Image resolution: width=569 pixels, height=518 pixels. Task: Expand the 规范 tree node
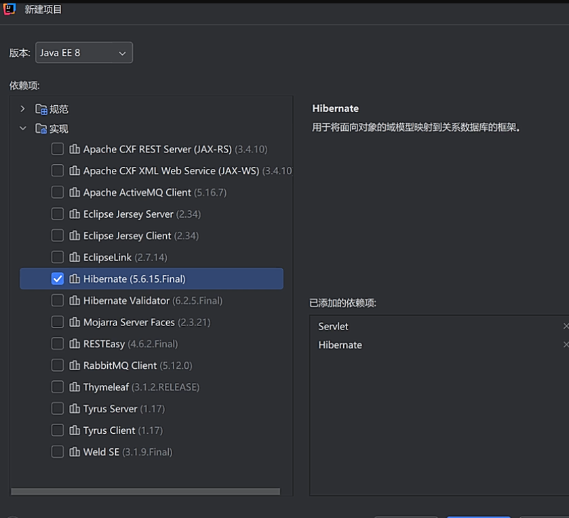pos(22,109)
